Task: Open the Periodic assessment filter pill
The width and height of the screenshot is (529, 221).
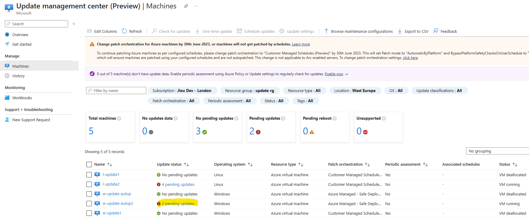Action: 229,101
